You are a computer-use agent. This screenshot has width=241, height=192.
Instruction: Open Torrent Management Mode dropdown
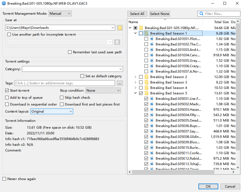click(x=60, y=14)
